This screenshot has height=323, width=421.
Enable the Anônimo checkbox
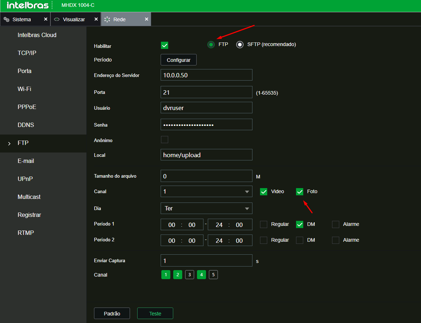tap(165, 140)
